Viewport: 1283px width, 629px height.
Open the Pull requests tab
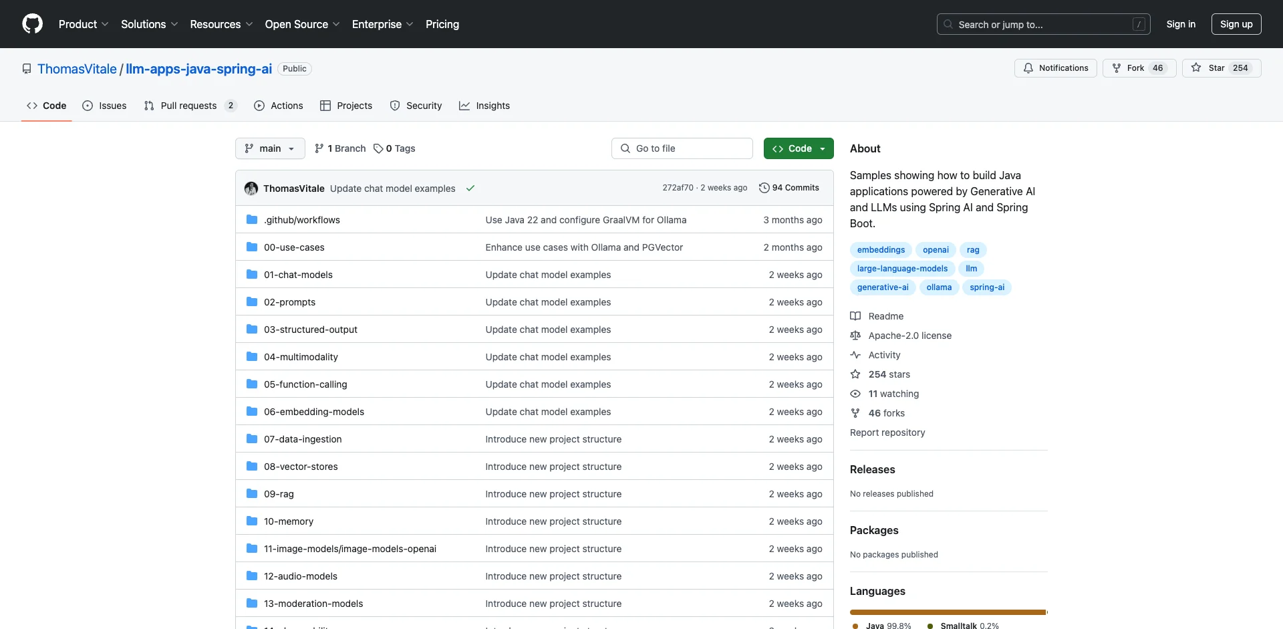coord(190,106)
